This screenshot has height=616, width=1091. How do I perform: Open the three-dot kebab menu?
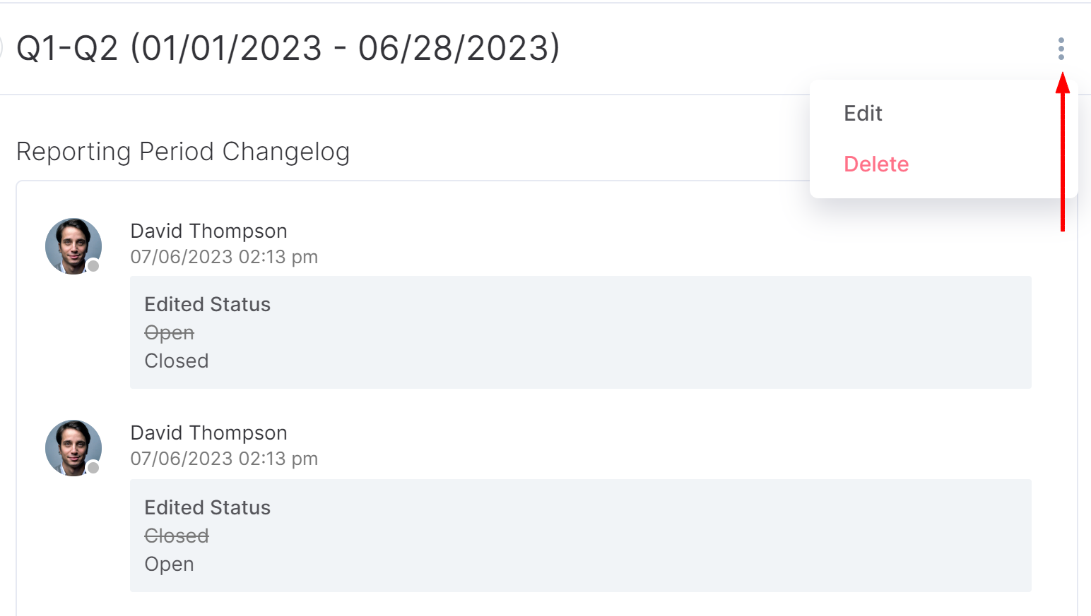coord(1061,49)
